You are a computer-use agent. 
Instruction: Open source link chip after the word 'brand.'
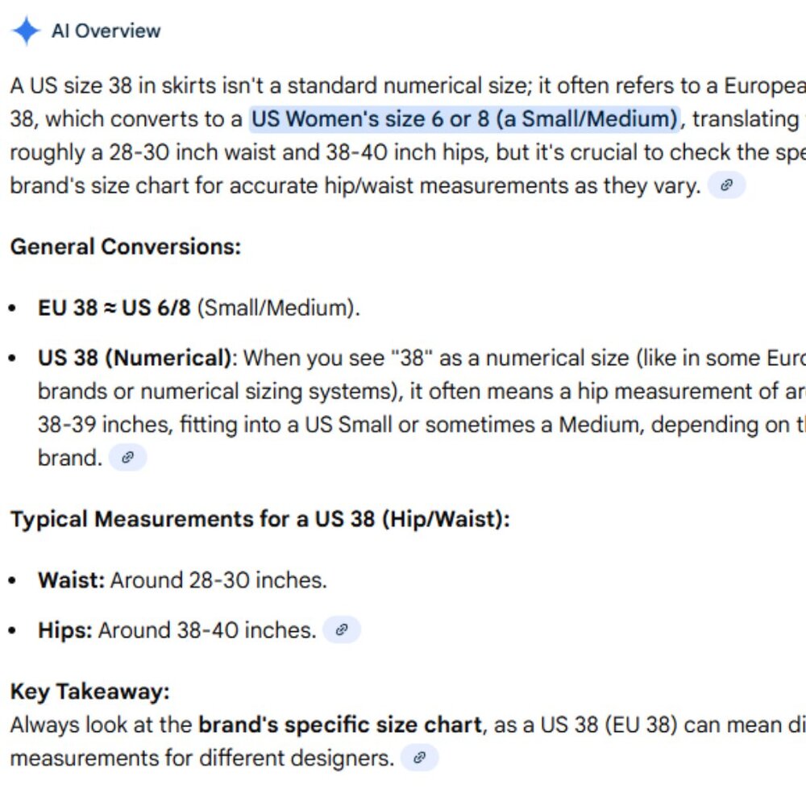127,458
